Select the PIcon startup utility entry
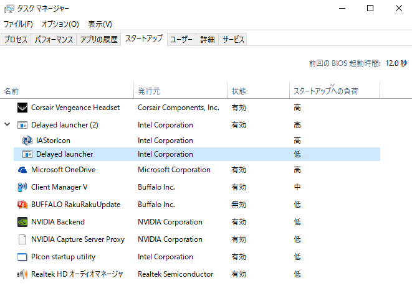Viewport: 412px width, 291px height. coord(63,257)
